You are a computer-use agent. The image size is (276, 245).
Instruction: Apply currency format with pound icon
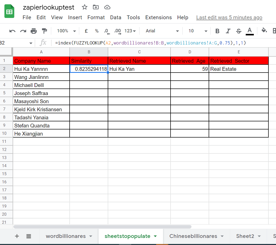point(86,31)
